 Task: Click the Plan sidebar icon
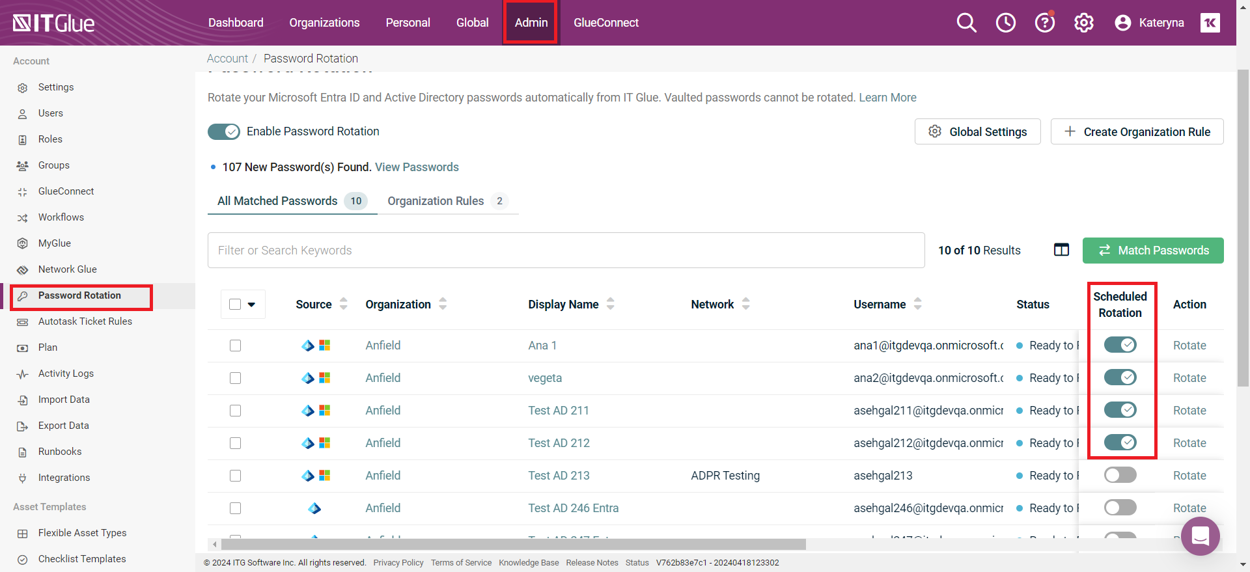(23, 347)
